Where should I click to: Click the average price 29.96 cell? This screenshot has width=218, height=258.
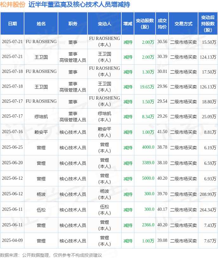pyautogui.click(x=162, y=86)
